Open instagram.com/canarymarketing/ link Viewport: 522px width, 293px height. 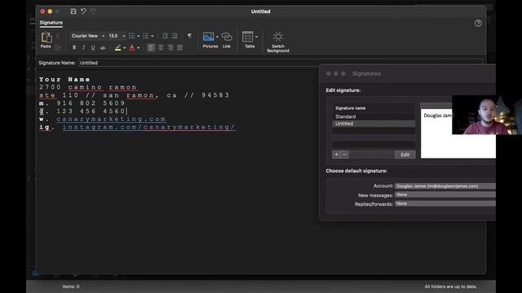[x=148, y=127]
